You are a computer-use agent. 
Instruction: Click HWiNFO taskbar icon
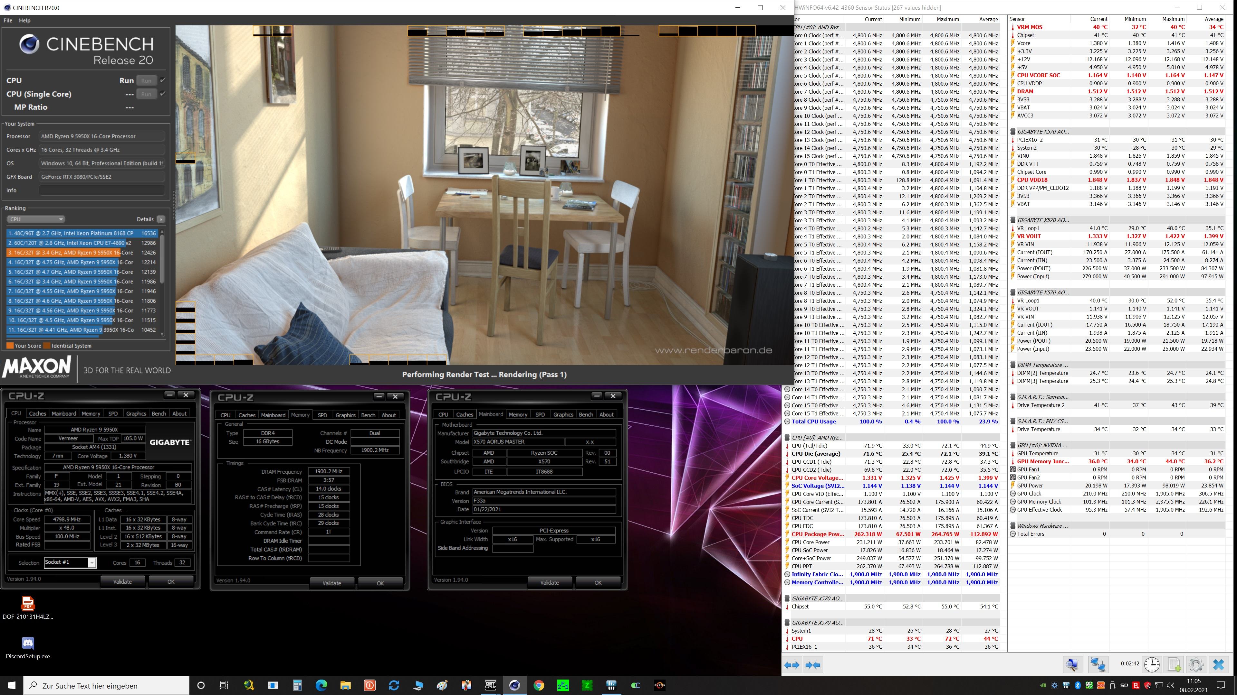pos(611,685)
